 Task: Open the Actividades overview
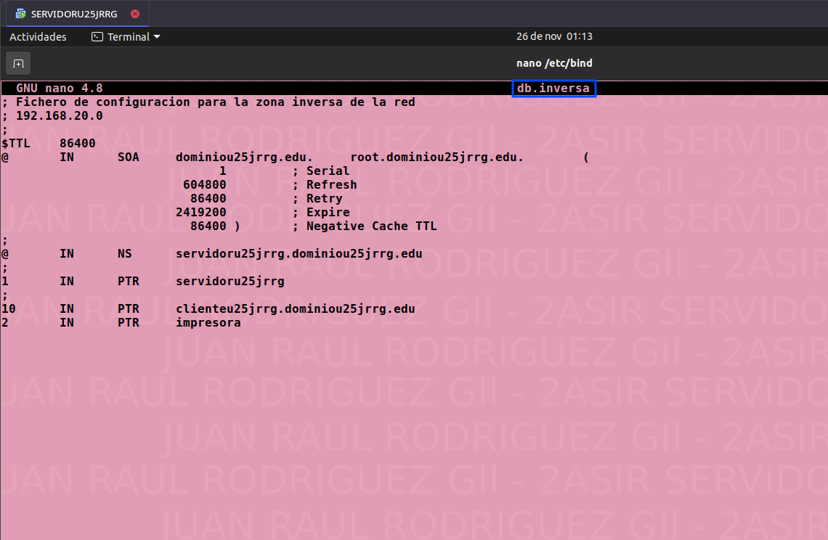[x=38, y=37]
